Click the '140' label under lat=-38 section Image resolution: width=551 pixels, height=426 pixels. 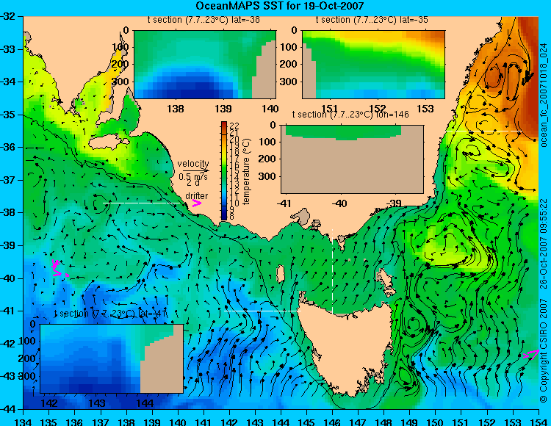coord(270,109)
